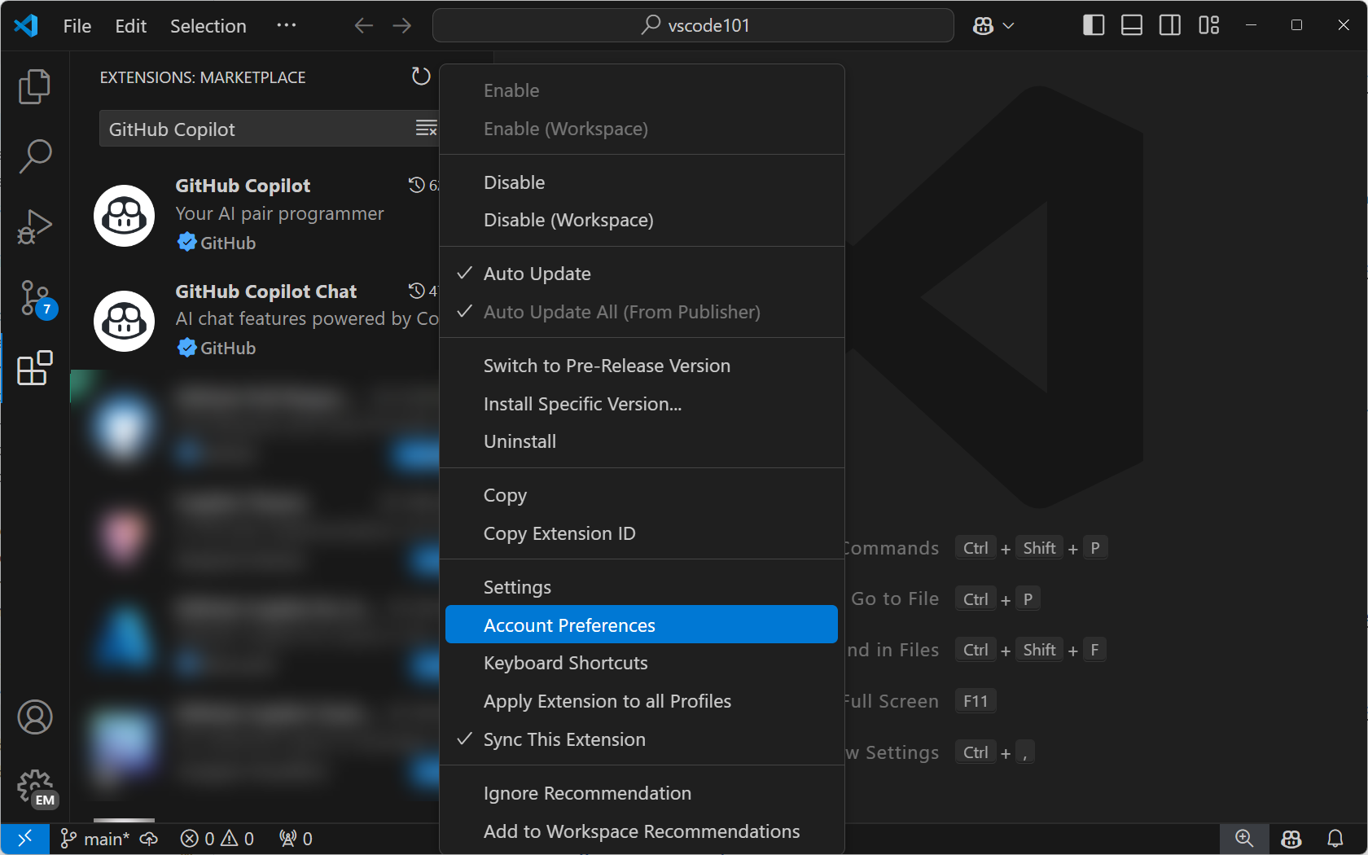The height and width of the screenshot is (855, 1368).
Task: Click GitHub Copilot extension avatar icon
Action: [x=124, y=216]
